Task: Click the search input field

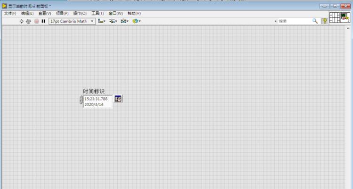Action: (295, 21)
